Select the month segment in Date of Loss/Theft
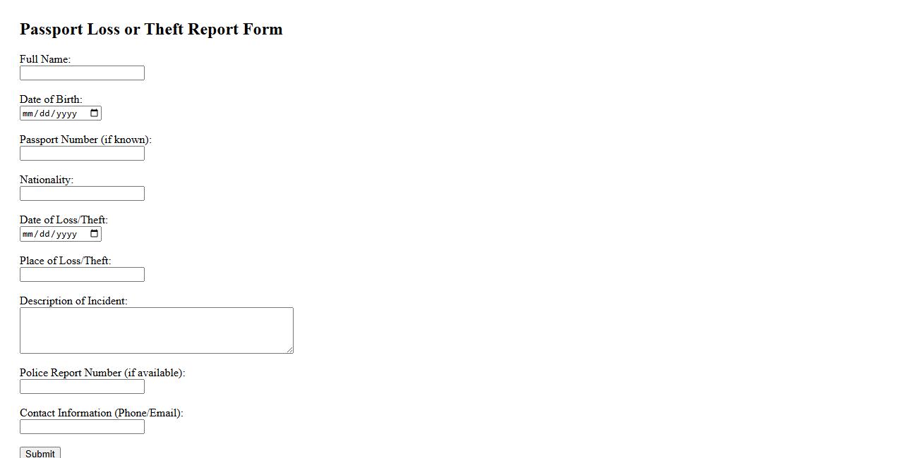Viewport: 902px width, 458px height. tap(28, 234)
